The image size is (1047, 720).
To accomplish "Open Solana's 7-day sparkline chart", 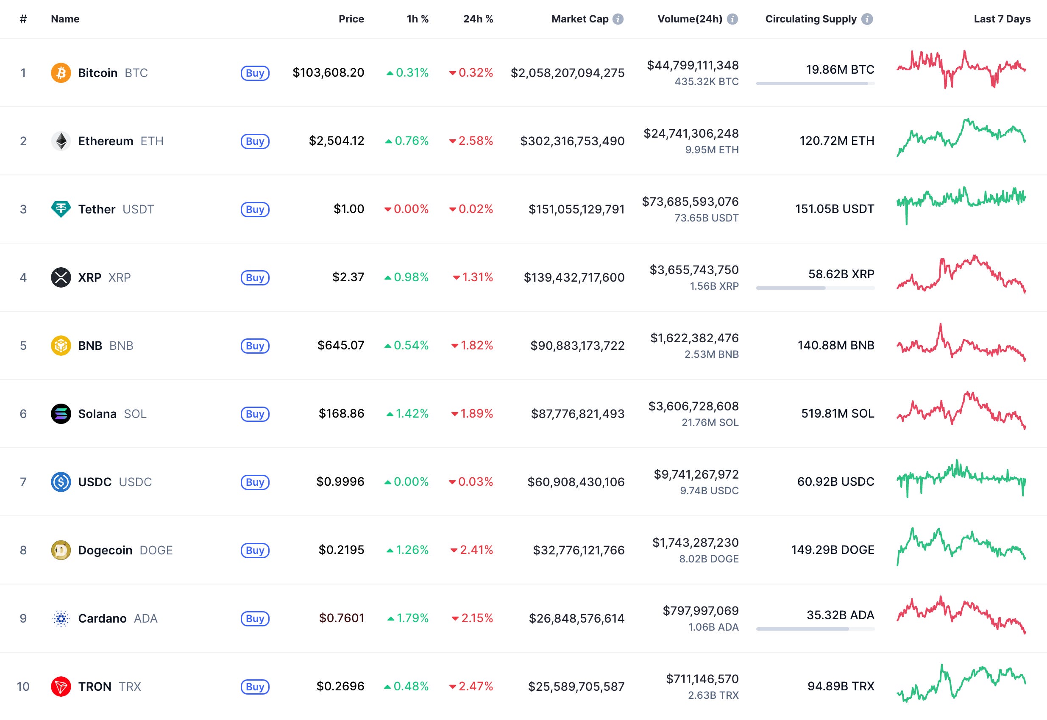I will tap(961, 410).
